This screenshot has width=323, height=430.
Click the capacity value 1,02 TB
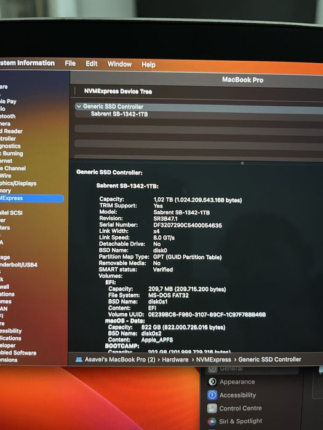[x=197, y=200]
